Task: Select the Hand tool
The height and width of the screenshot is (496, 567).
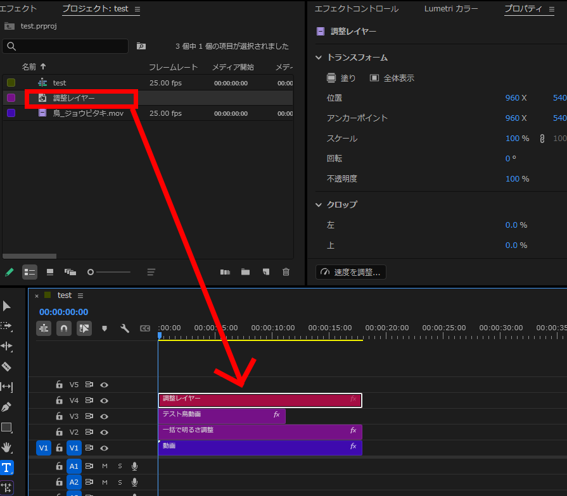Action: (6, 448)
